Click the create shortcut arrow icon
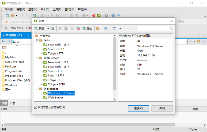This screenshot has width=207, height=132. point(106,28)
